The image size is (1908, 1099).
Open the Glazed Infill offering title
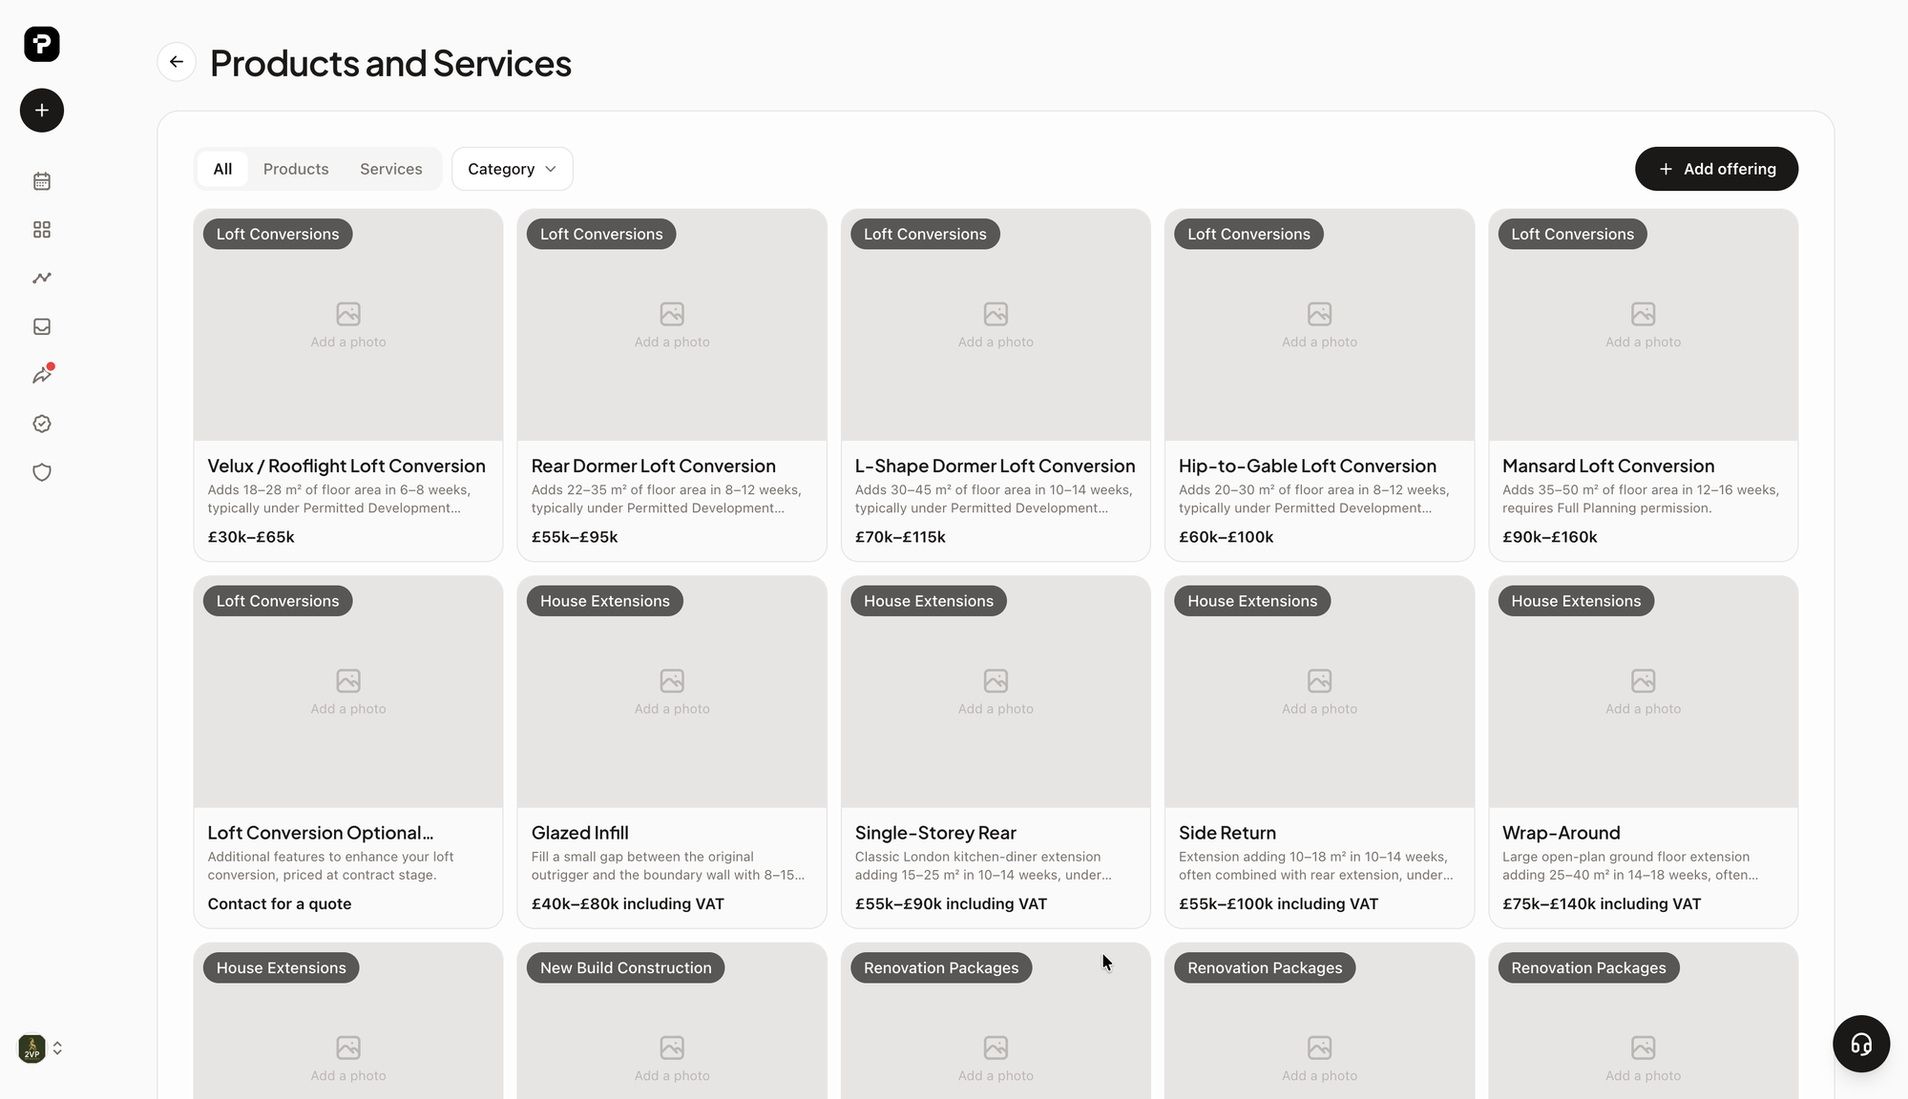[x=579, y=833]
